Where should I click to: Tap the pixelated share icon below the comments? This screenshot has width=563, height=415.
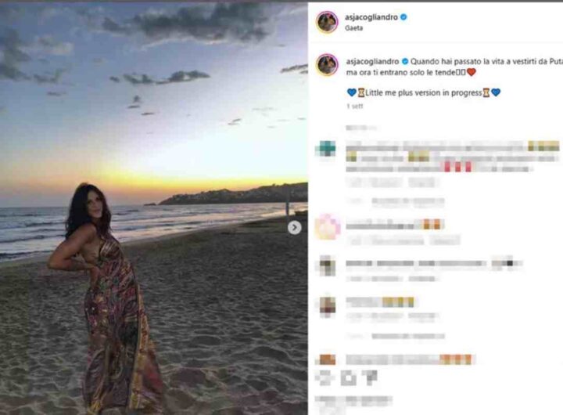(371, 377)
